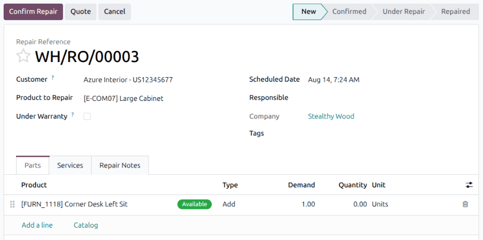
Task: Click Confirm Repair button
Action: click(33, 12)
